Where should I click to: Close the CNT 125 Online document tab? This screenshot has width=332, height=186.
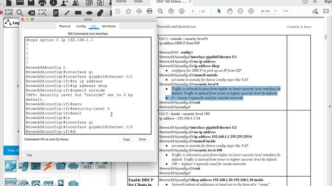(190, 2)
